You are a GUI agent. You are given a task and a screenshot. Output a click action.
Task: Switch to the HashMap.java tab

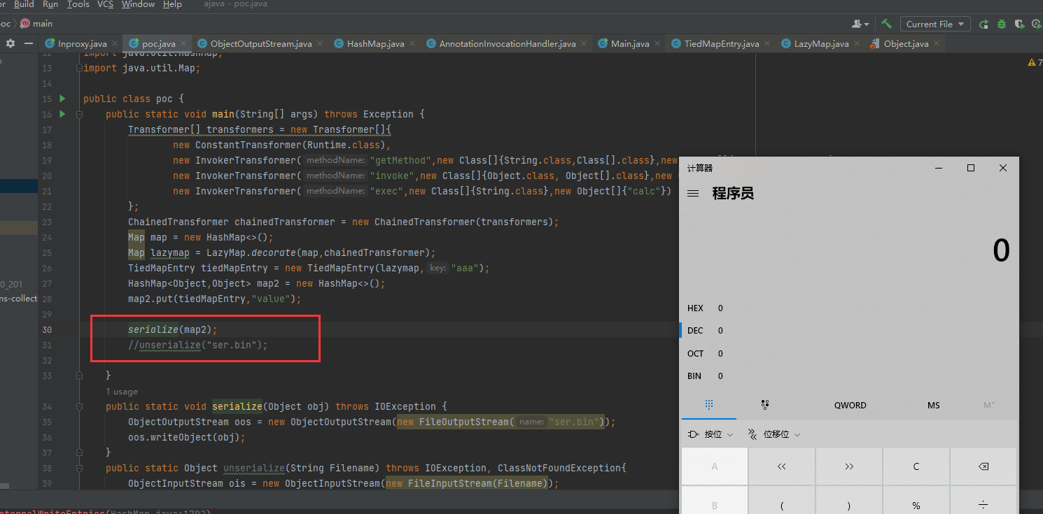pyautogui.click(x=375, y=43)
